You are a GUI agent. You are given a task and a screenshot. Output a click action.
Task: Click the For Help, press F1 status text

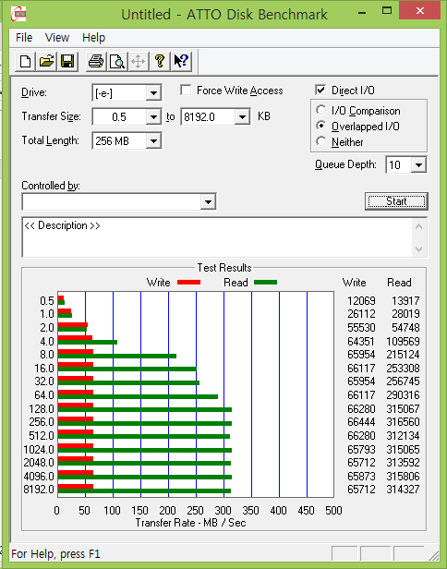[55, 554]
